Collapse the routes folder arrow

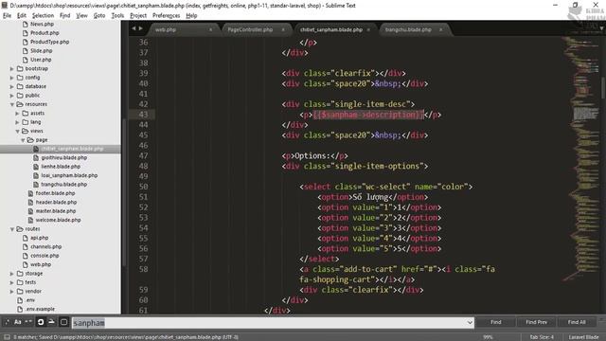(x=12, y=229)
